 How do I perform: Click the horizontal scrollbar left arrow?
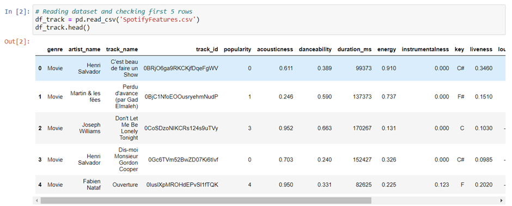(x=36, y=200)
